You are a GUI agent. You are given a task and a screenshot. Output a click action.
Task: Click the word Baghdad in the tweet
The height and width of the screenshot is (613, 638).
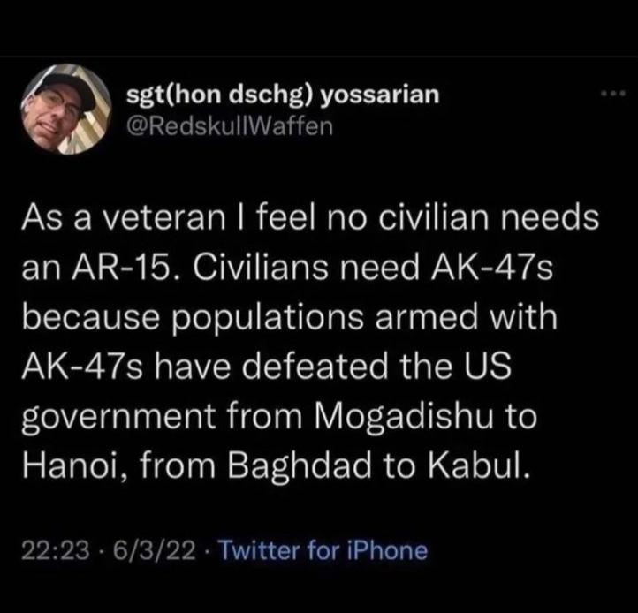pos(299,465)
